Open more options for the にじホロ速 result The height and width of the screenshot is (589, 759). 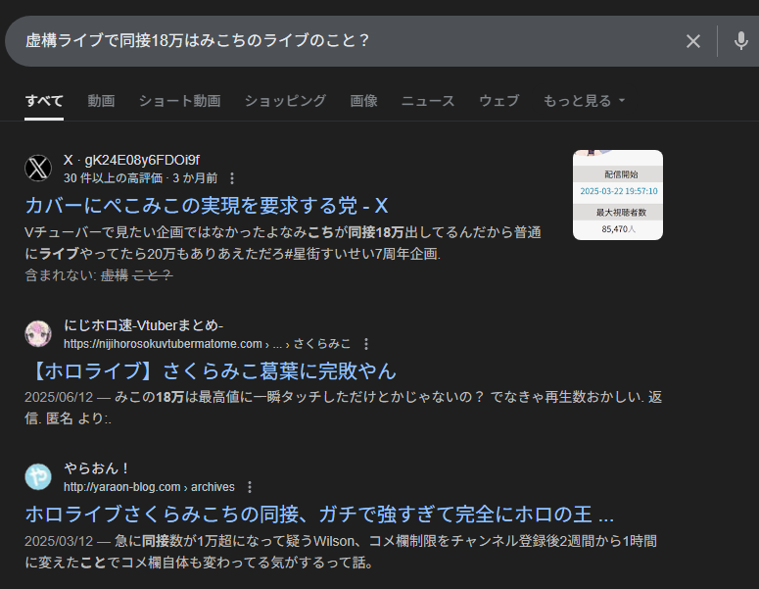(366, 344)
